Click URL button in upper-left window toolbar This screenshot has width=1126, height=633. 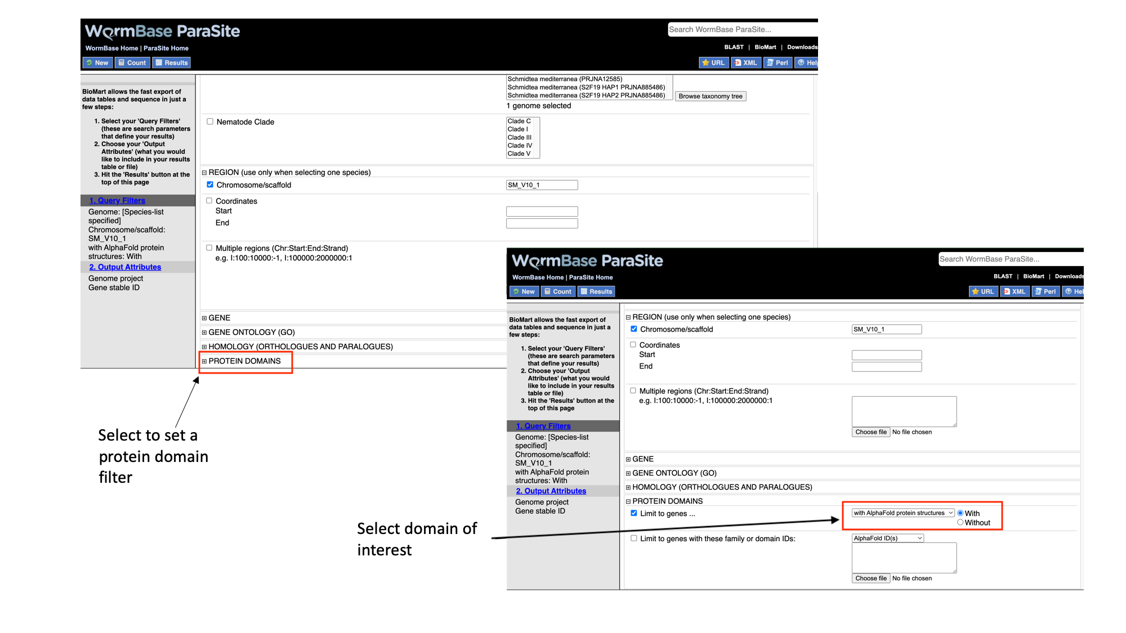(713, 62)
